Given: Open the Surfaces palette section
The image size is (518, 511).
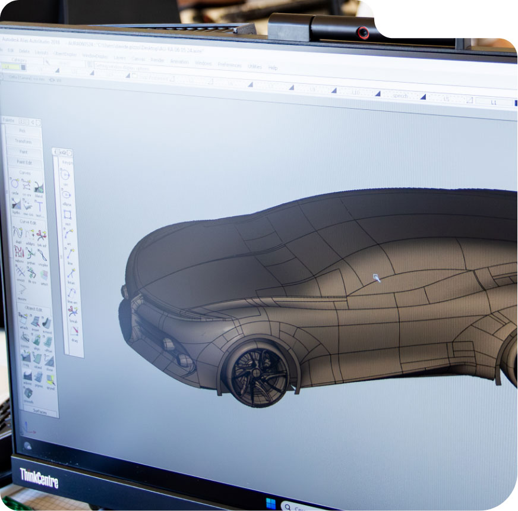Looking at the screenshot, I should [x=38, y=409].
